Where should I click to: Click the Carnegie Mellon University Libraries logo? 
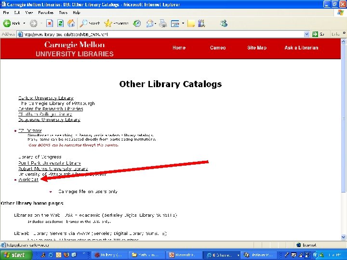tap(75, 49)
